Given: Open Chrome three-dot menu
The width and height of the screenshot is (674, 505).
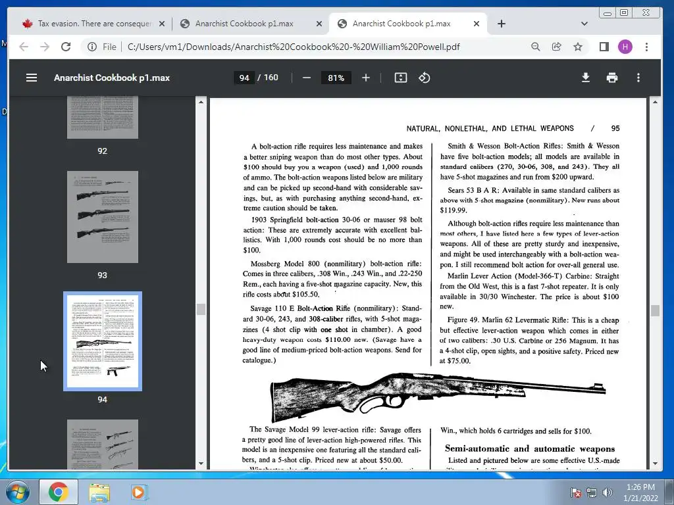Looking at the screenshot, I should 646,47.
